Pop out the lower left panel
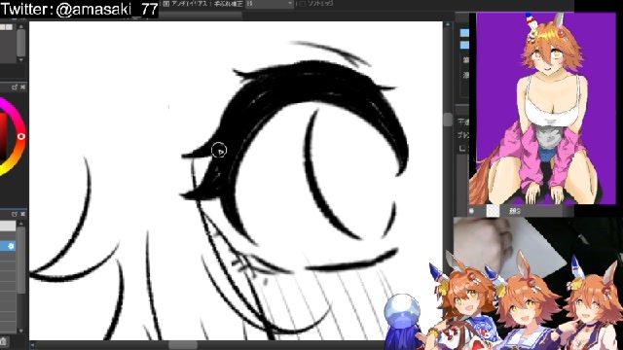Screen dimensions: 623x350 (x=15, y=214)
